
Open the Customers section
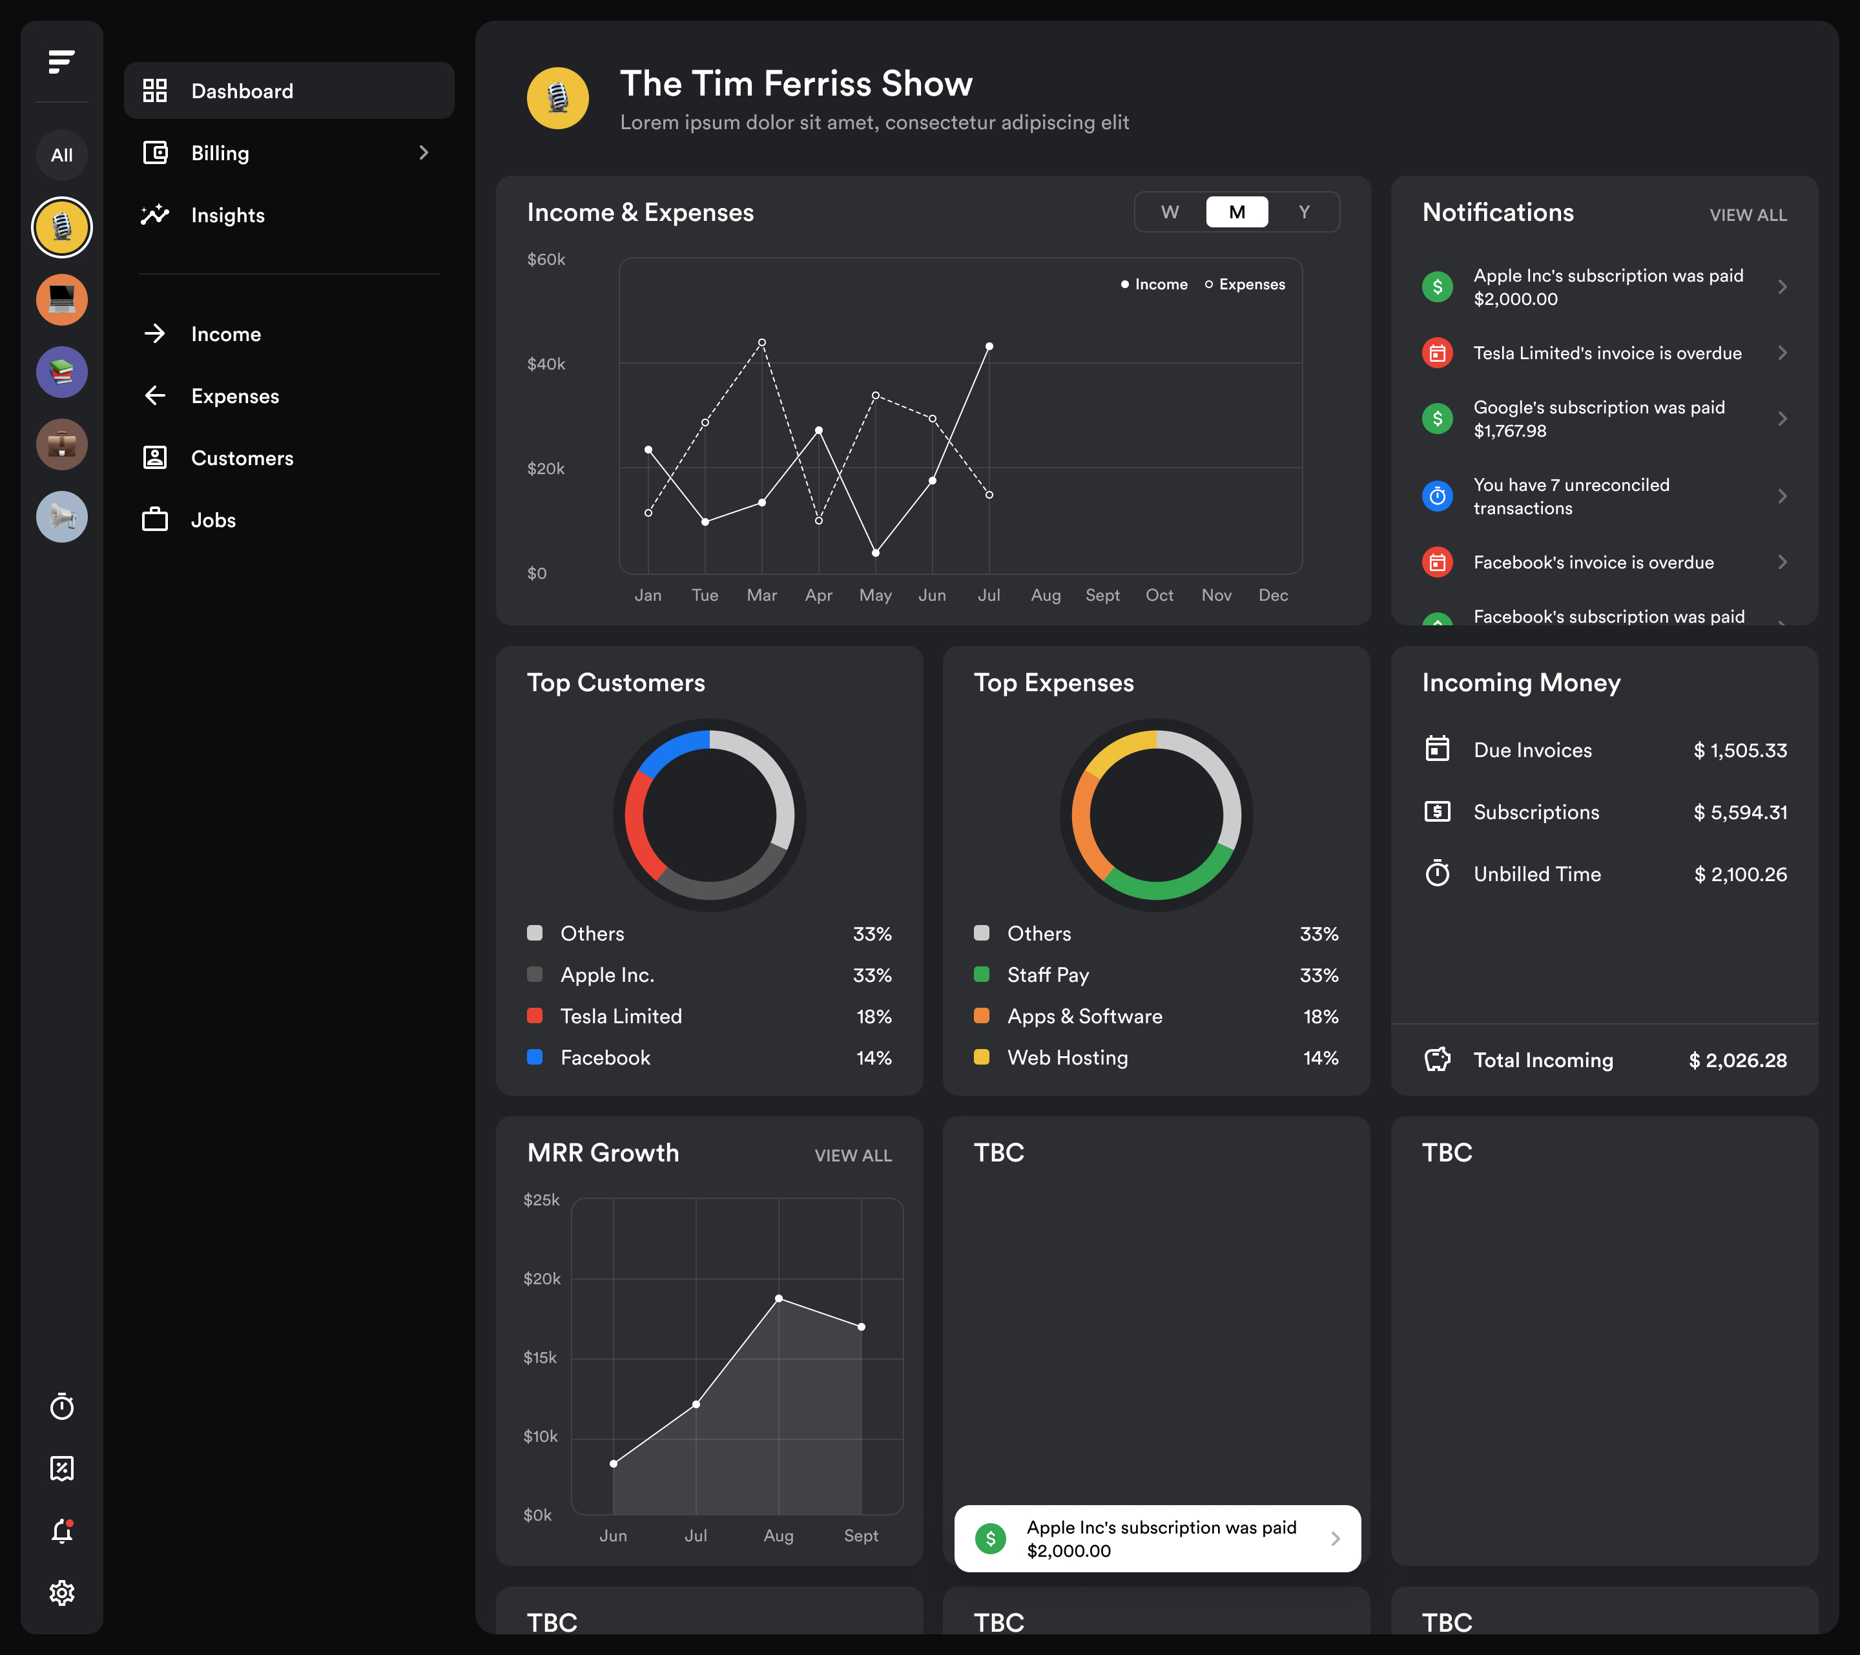(289, 457)
